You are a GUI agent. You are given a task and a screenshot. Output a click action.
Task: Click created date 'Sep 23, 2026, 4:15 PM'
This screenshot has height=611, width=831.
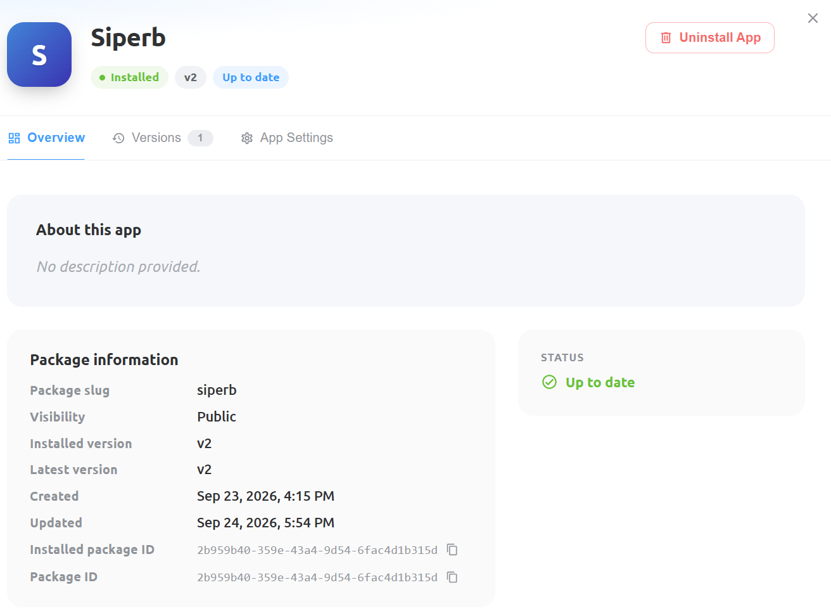tap(265, 496)
